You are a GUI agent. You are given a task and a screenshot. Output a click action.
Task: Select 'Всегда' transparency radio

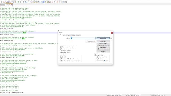(x=97, y=59)
